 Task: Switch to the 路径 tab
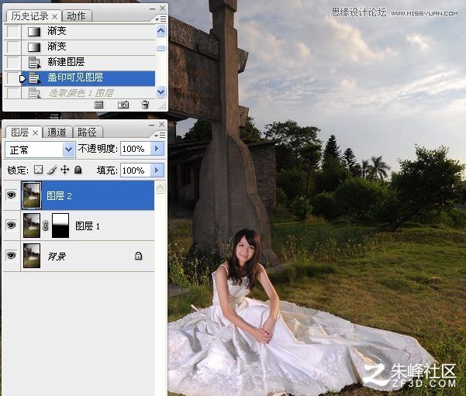coord(87,133)
